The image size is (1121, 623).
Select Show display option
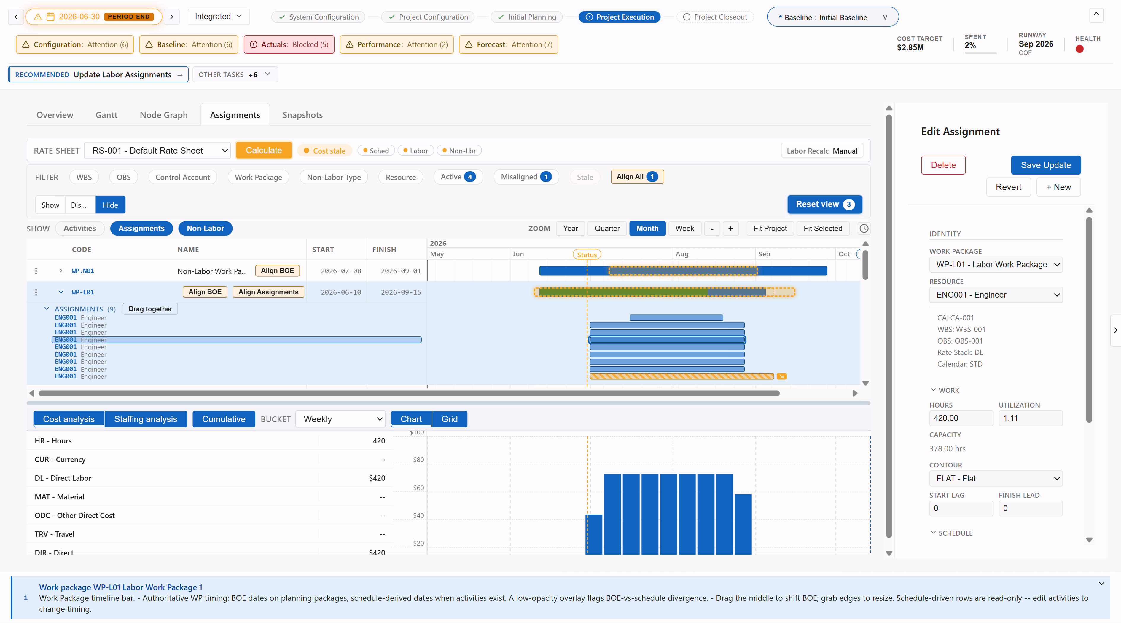pos(50,205)
